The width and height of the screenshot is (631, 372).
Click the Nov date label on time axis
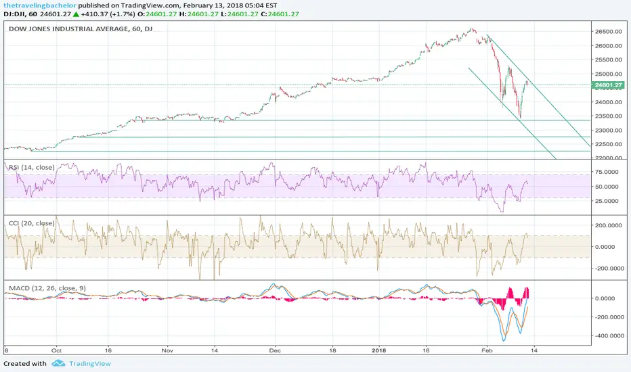click(167, 350)
